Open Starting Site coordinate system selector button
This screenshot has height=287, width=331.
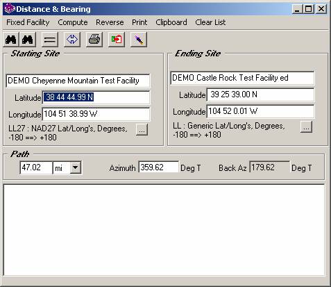(x=142, y=130)
